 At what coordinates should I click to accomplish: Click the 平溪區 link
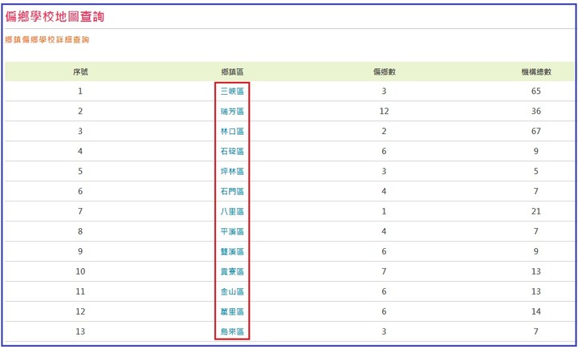(x=232, y=231)
